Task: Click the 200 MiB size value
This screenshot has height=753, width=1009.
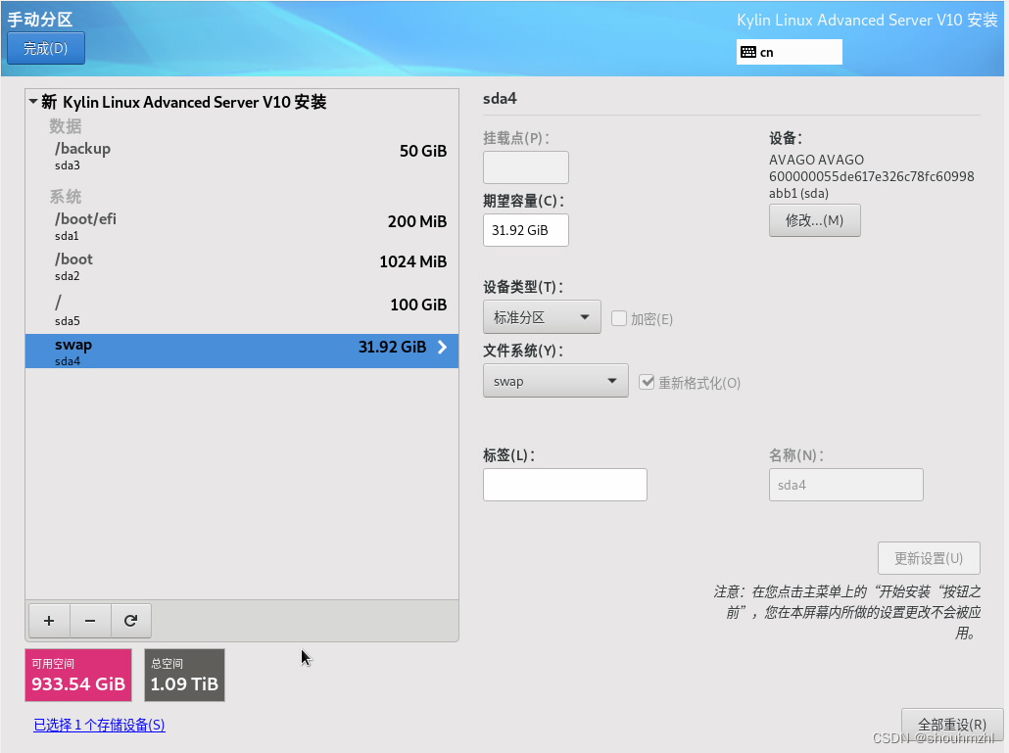Action: coord(417,222)
